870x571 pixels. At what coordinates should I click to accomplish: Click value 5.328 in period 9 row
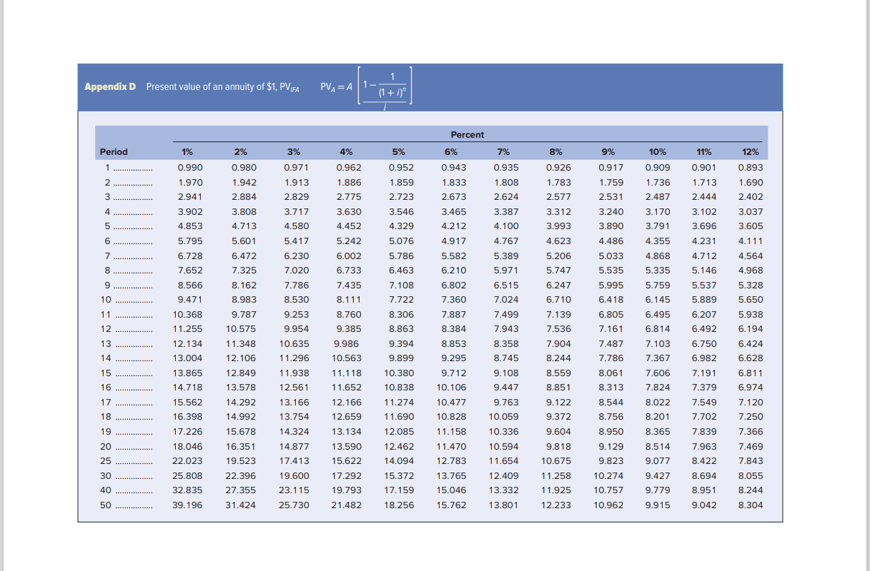point(751,285)
